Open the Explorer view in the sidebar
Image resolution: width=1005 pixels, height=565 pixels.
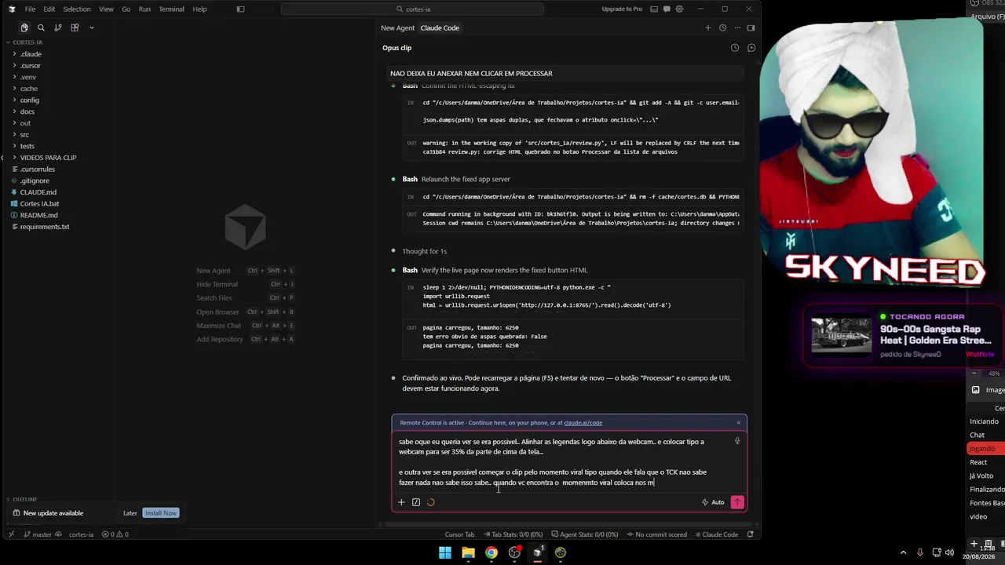24,27
